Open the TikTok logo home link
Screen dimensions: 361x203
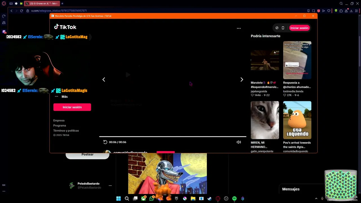coord(65,27)
